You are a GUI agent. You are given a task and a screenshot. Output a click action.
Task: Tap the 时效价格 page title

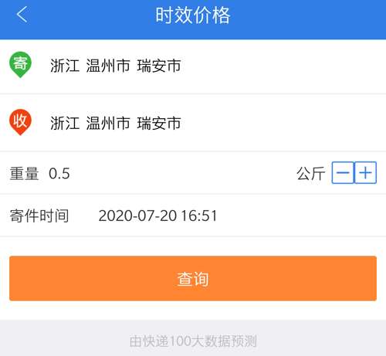click(x=193, y=15)
